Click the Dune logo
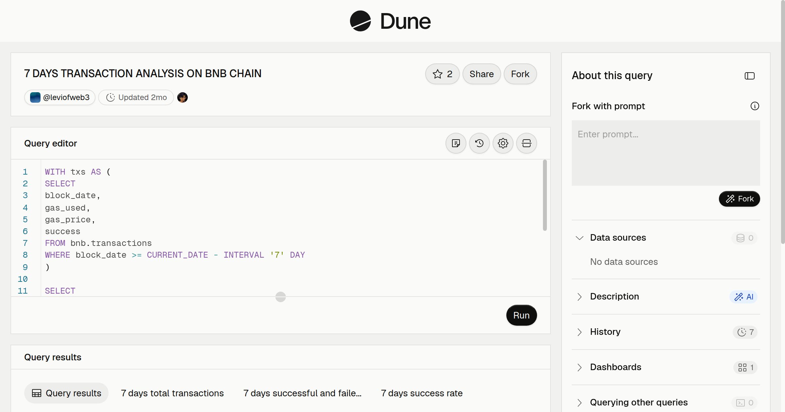 click(390, 21)
